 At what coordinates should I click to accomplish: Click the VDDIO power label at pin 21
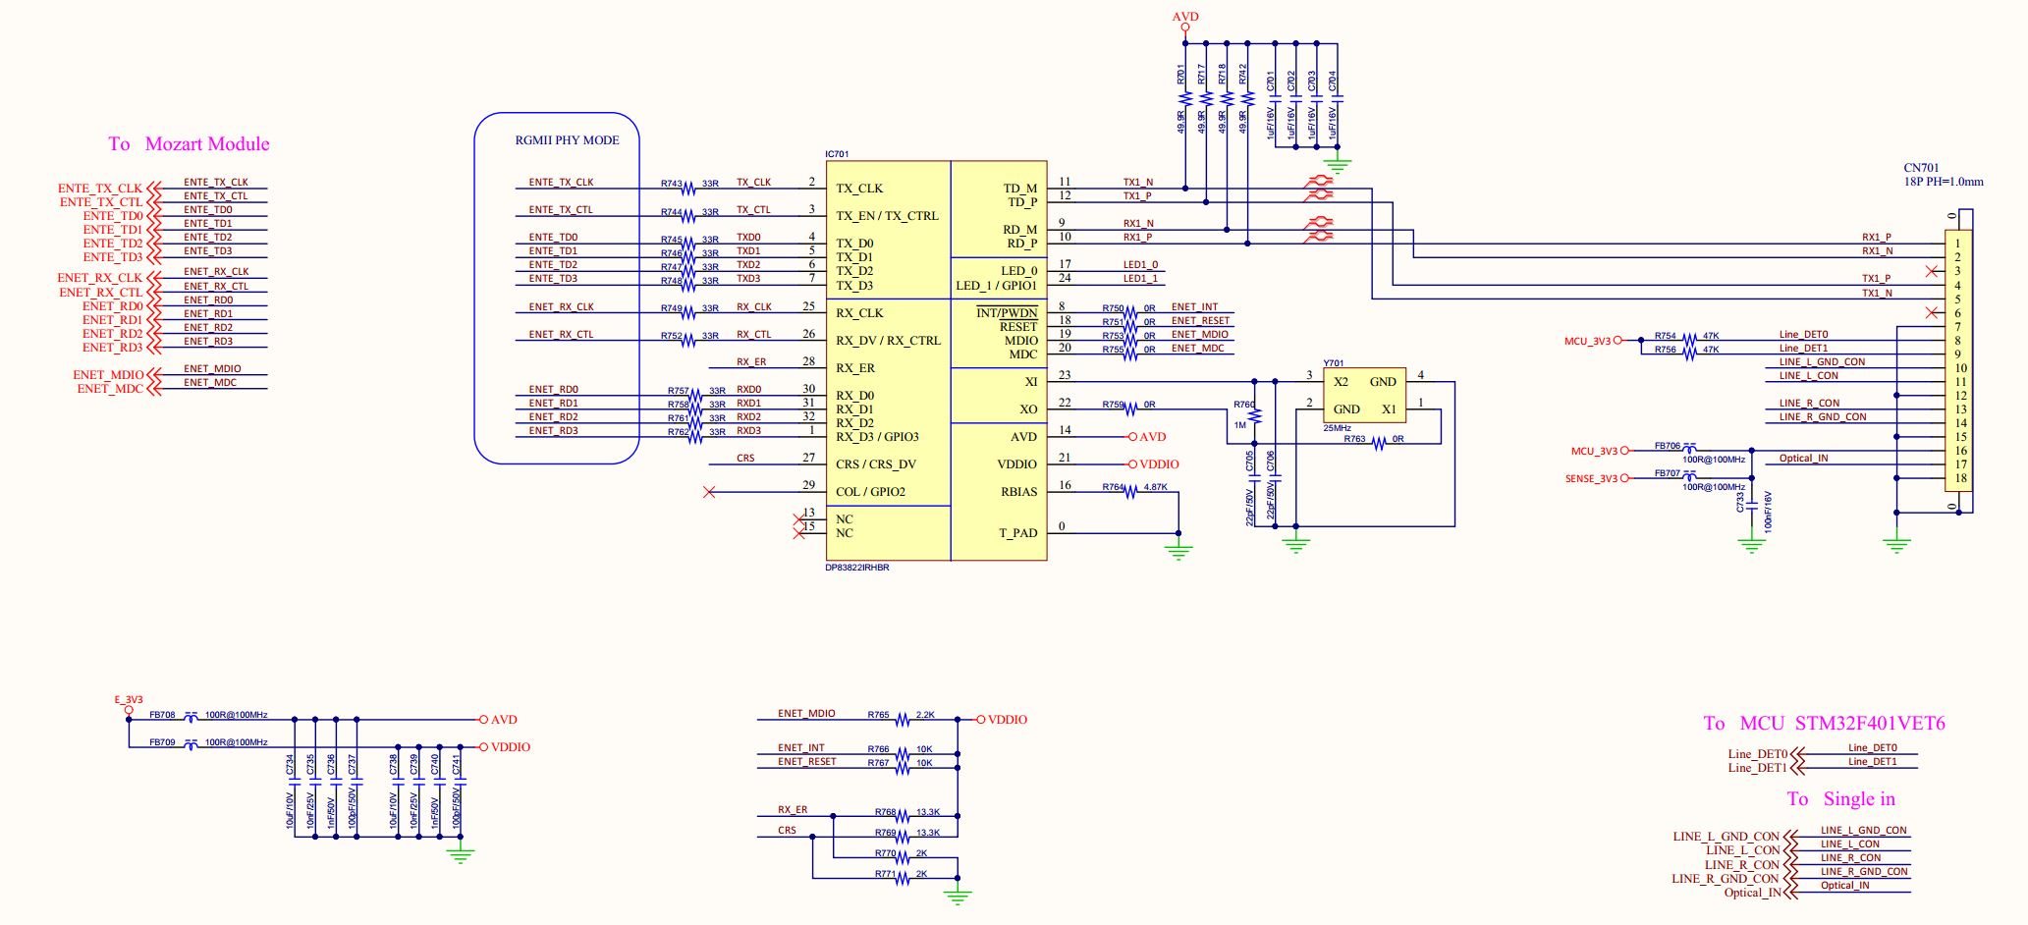(x=1159, y=464)
